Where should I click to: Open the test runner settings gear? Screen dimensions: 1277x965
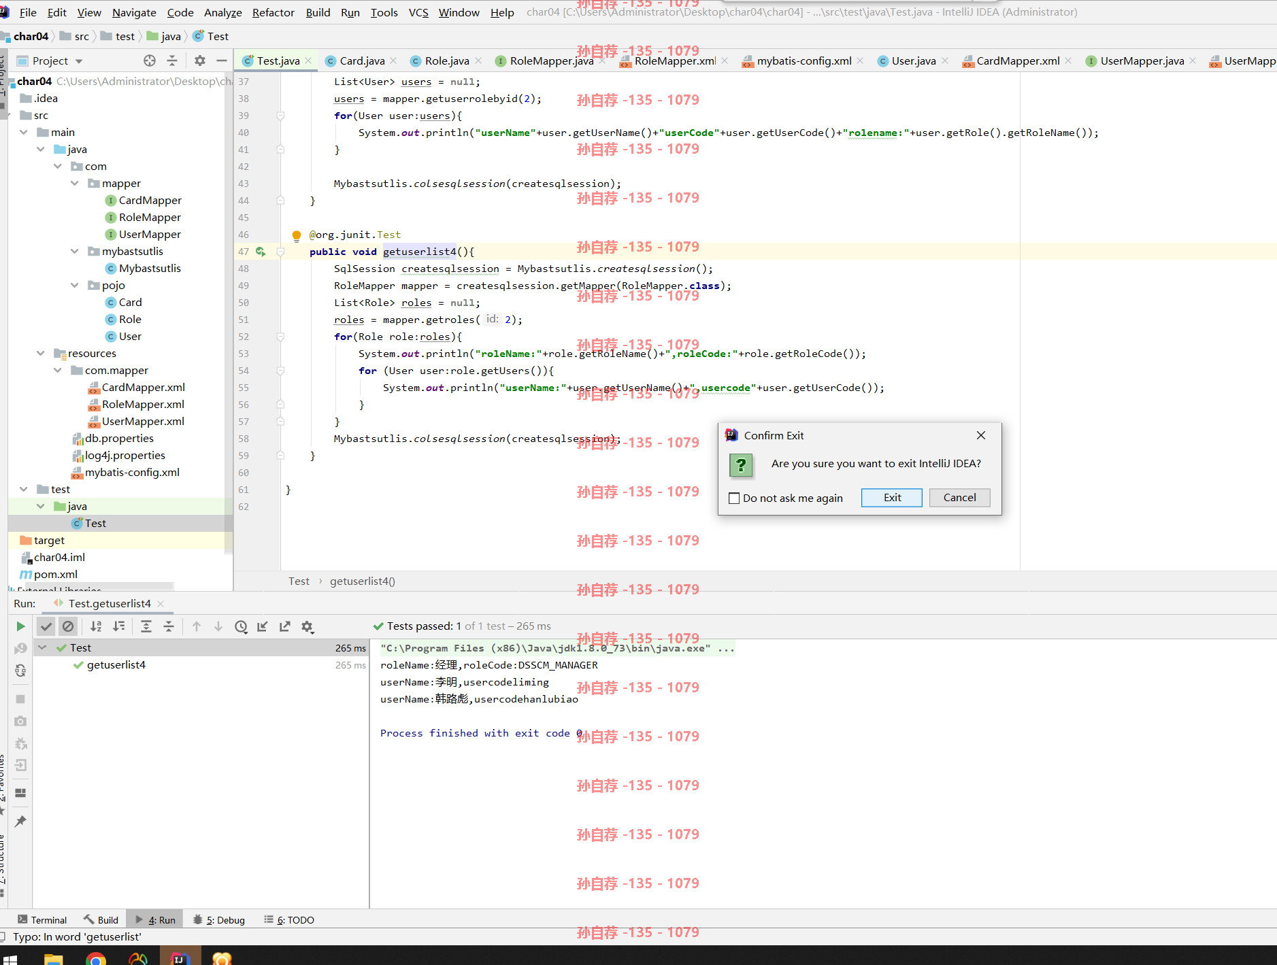(308, 626)
